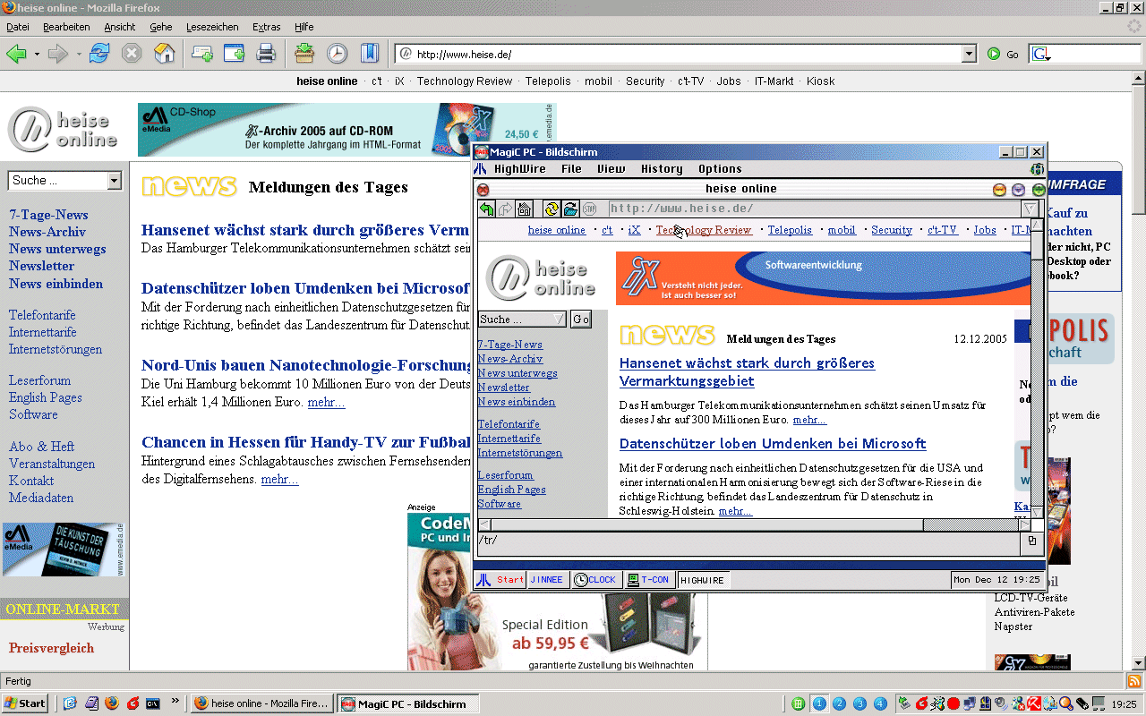Click the Firefox quick launch icon in taskbar

point(112,703)
